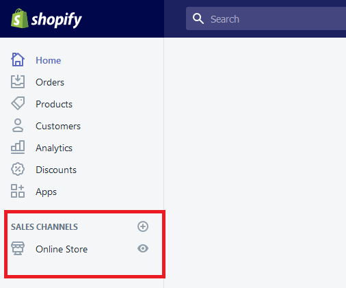Add a sales channel with plus button

click(143, 226)
